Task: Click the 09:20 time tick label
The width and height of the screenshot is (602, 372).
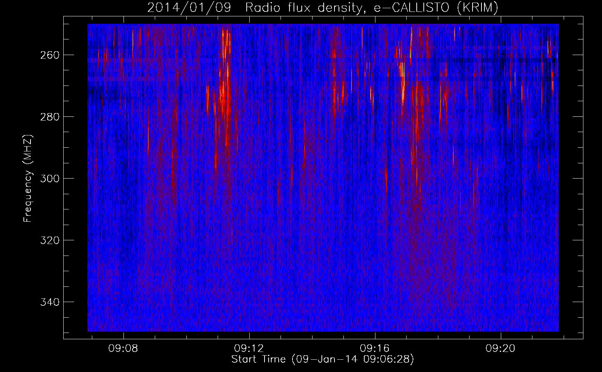Action: pyautogui.click(x=500, y=349)
